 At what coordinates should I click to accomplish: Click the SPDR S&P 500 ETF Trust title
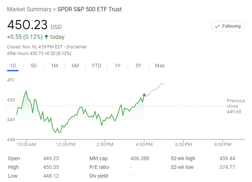tap(90, 9)
